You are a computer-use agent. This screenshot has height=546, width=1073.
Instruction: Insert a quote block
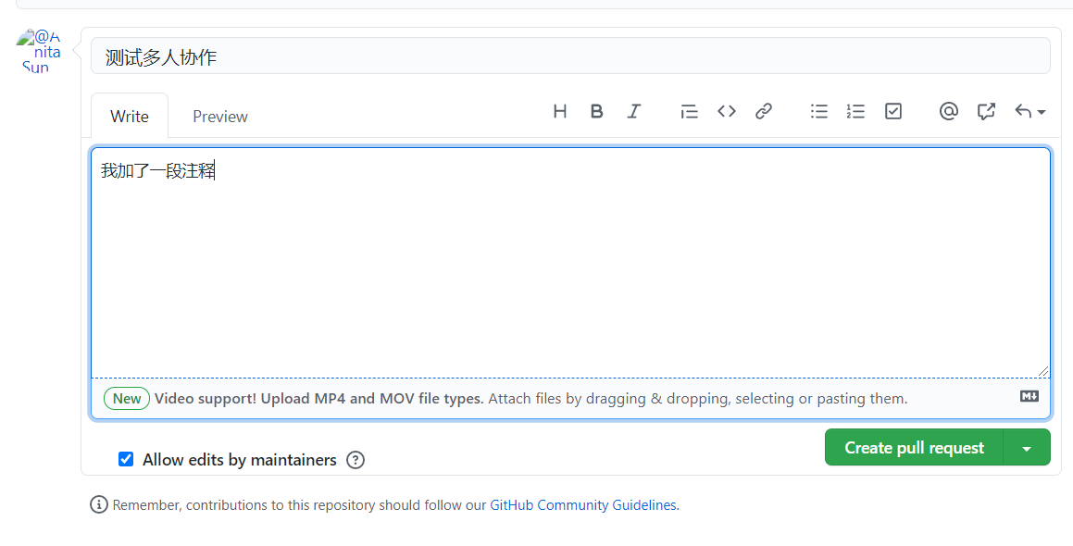point(689,112)
